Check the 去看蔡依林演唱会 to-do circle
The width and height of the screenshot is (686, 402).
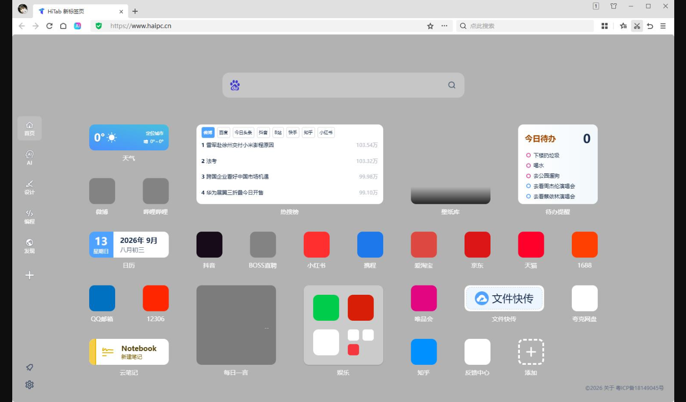pos(528,196)
